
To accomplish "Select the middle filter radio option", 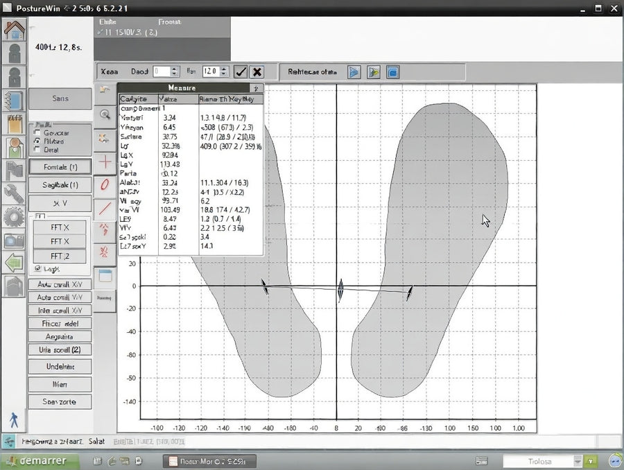I will pyautogui.click(x=37, y=141).
